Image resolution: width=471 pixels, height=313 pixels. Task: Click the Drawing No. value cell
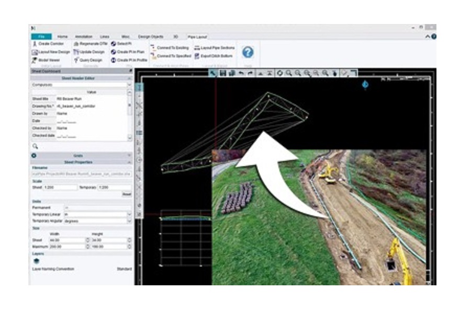(92, 106)
